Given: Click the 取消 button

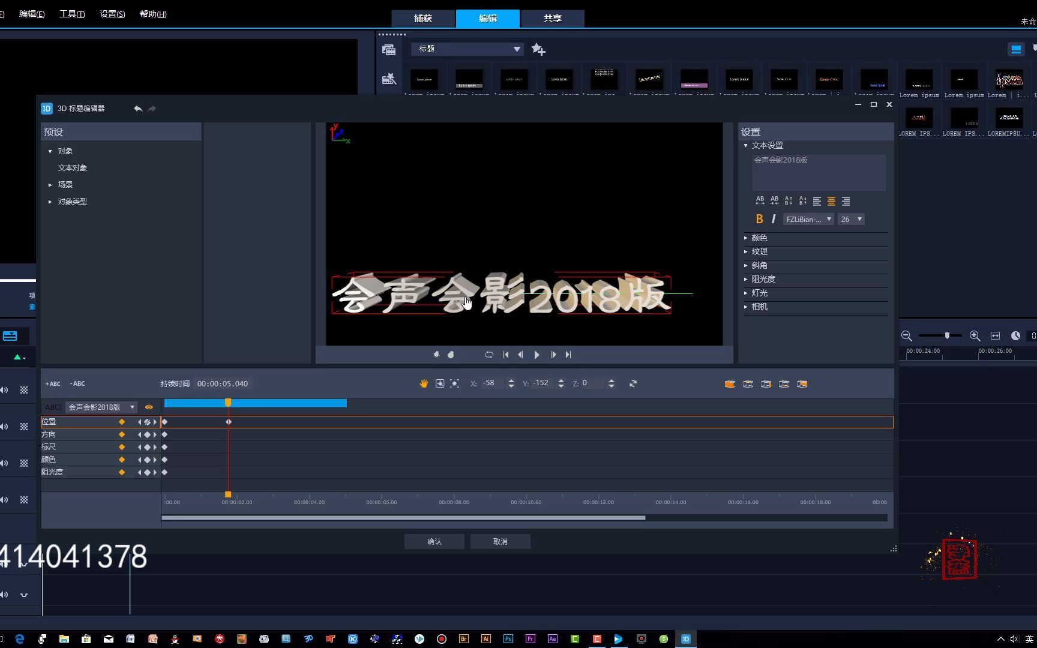Looking at the screenshot, I should coord(500,541).
